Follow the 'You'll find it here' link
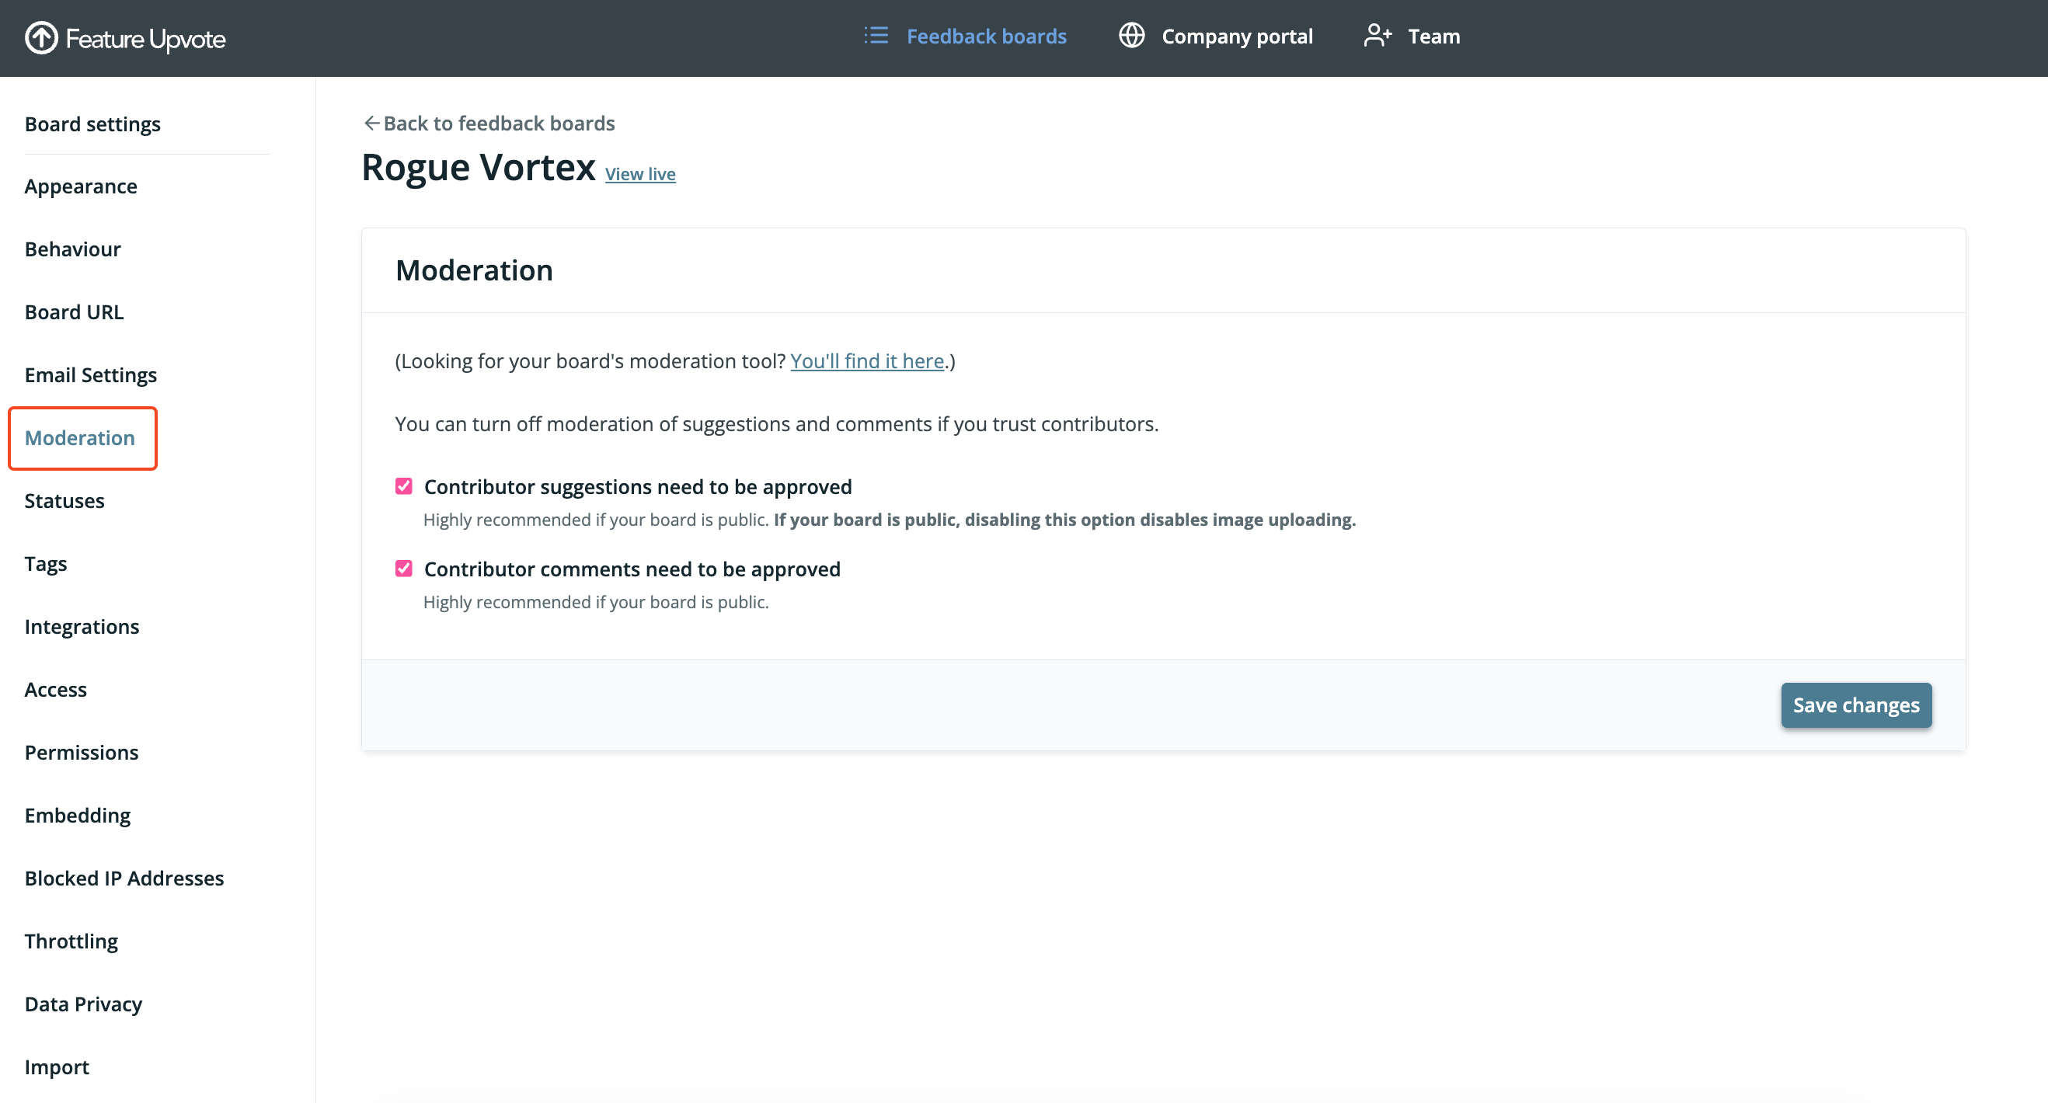 (866, 360)
